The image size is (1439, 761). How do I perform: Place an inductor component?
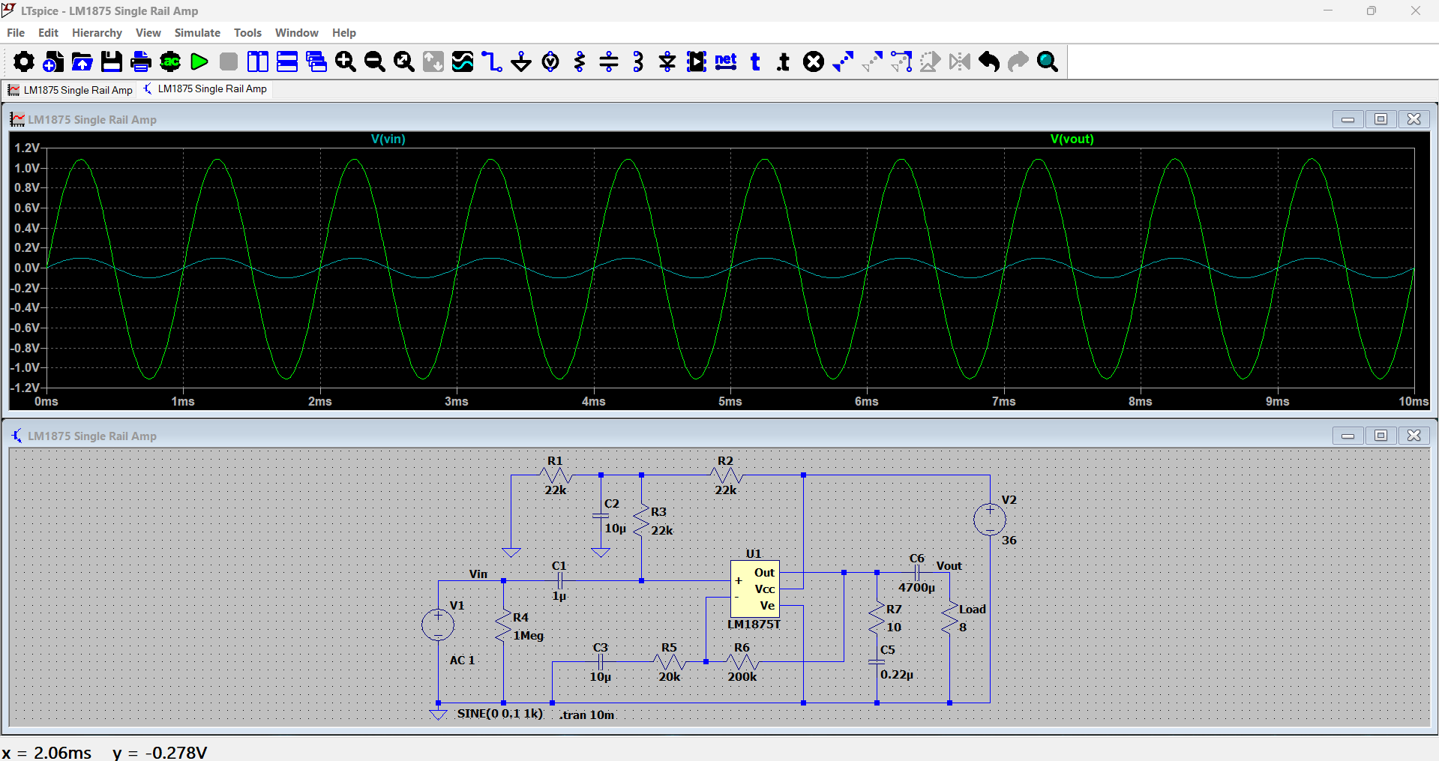(x=638, y=61)
